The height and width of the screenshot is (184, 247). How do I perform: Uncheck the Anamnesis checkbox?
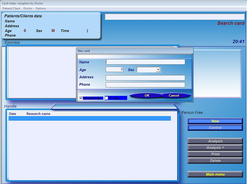[81, 98]
